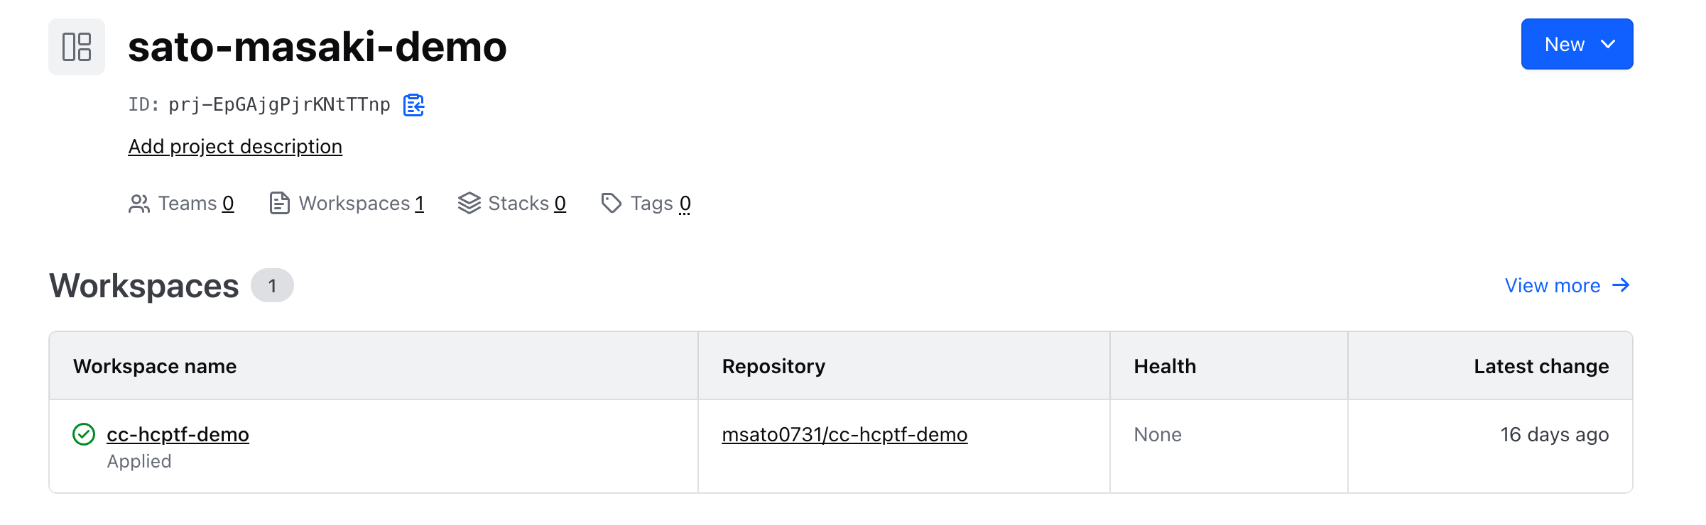The height and width of the screenshot is (525, 1706).
Task: Open the New dropdown button
Action: point(1564,45)
